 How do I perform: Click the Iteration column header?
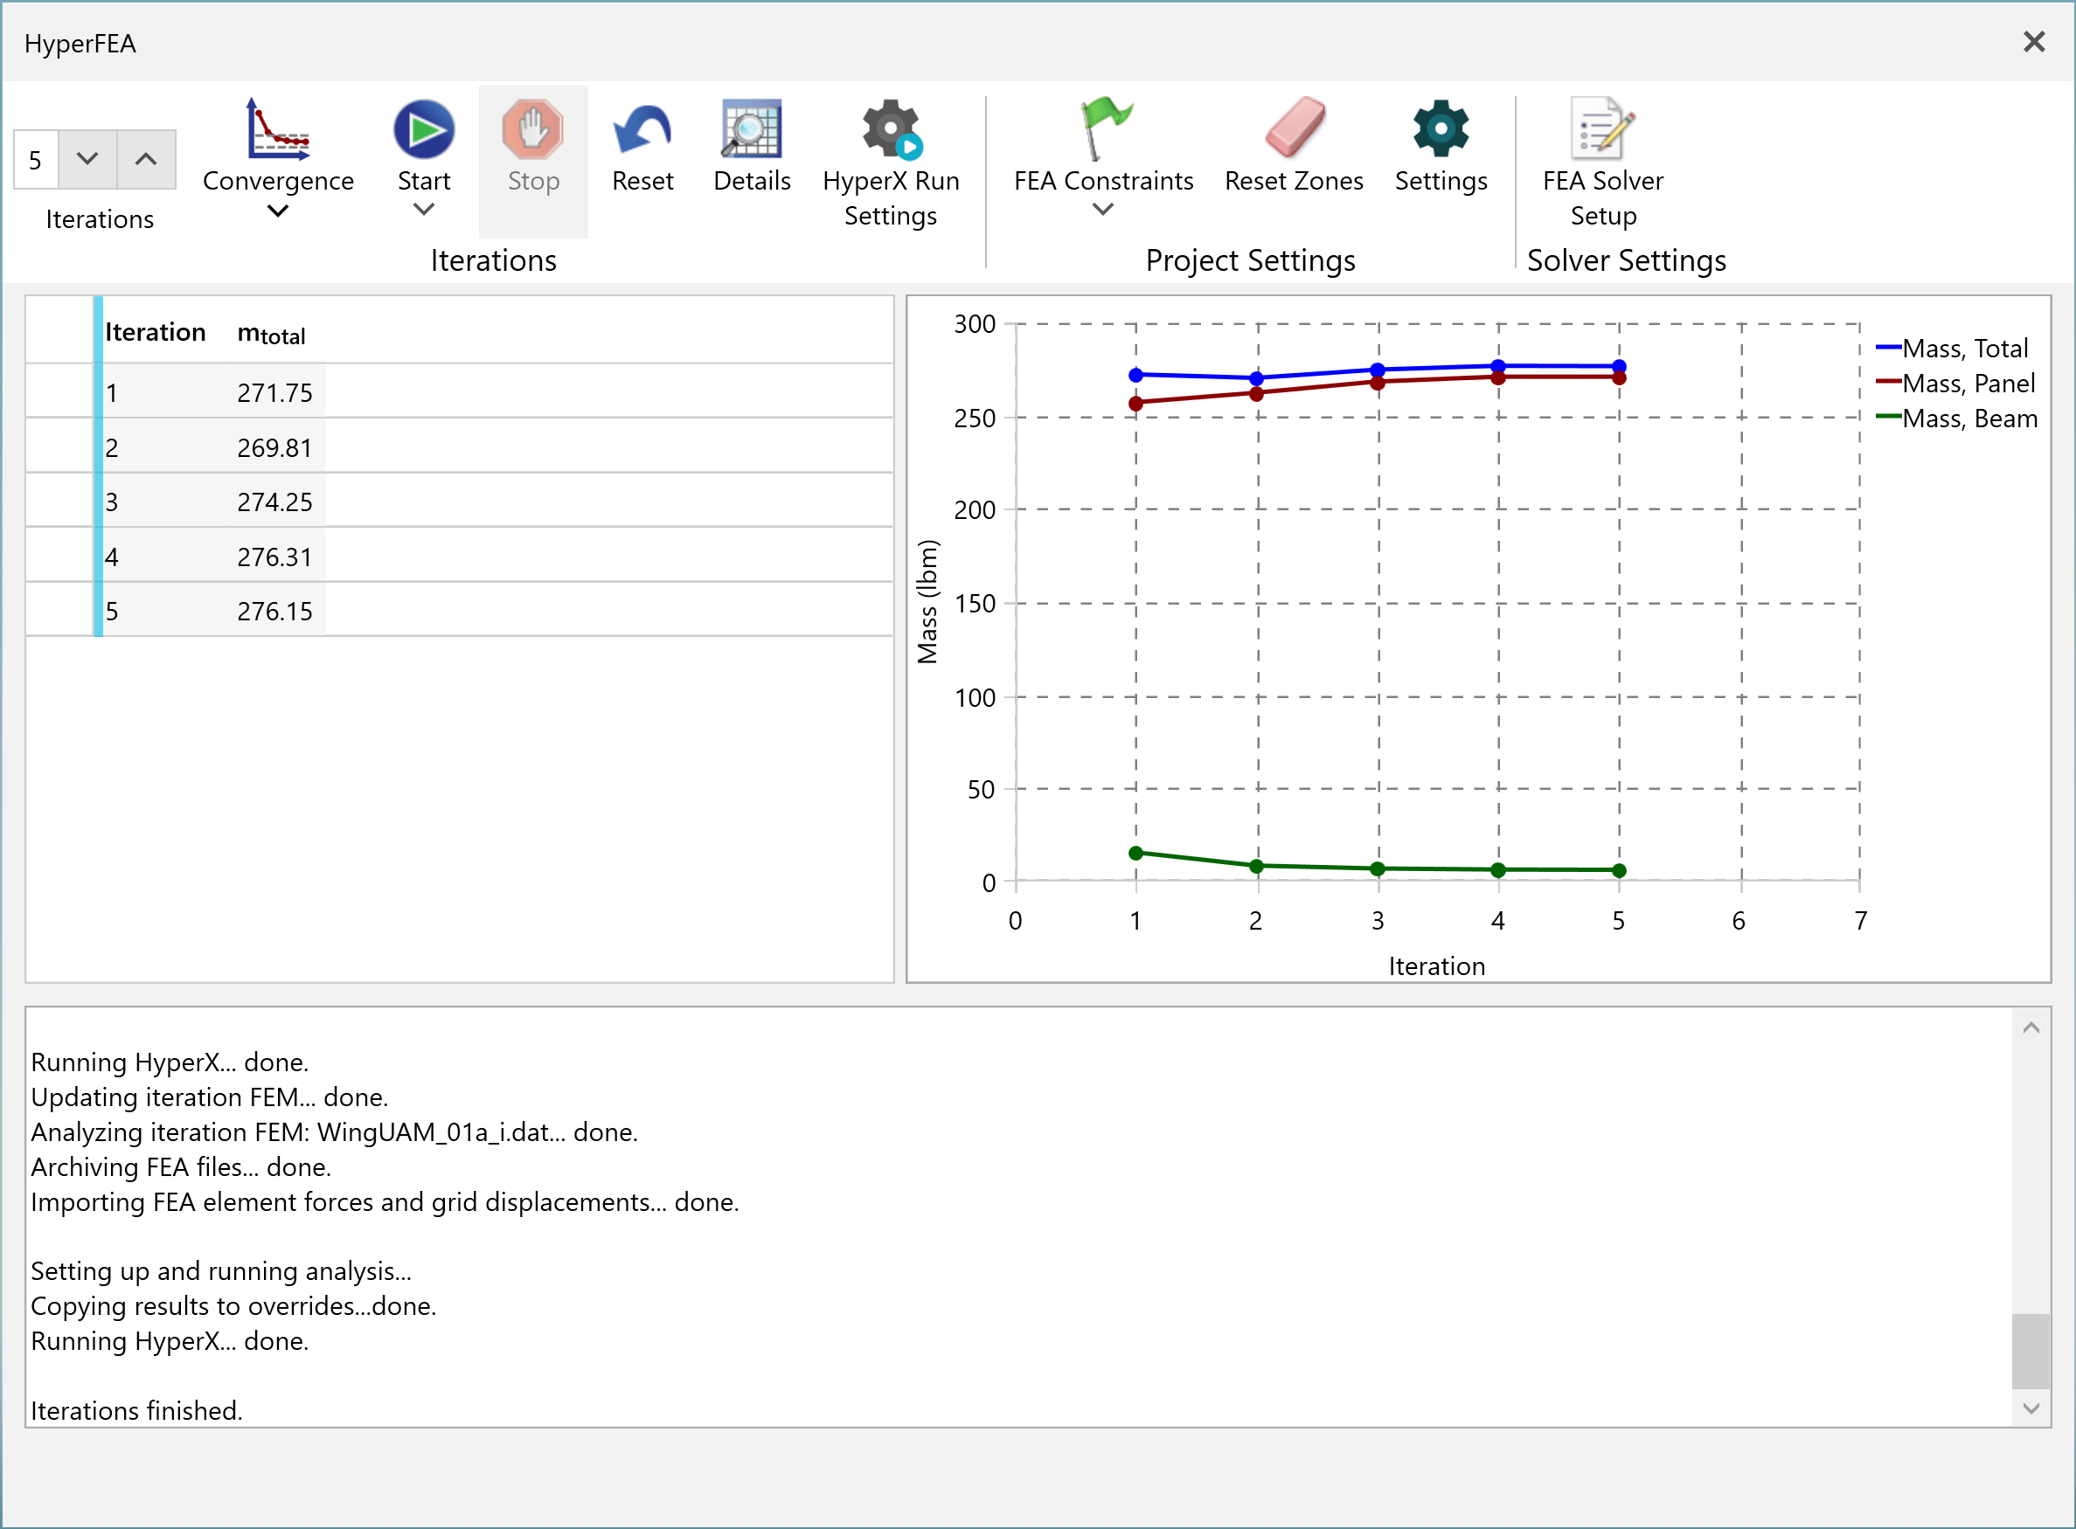[x=155, y=331]
